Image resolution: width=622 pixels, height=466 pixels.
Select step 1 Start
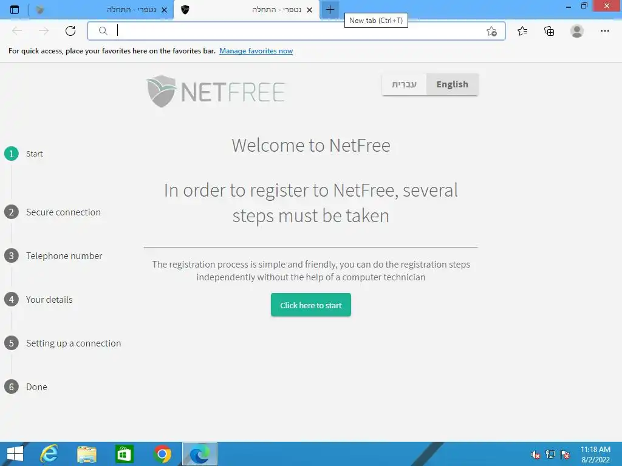(x=24, y=154)
